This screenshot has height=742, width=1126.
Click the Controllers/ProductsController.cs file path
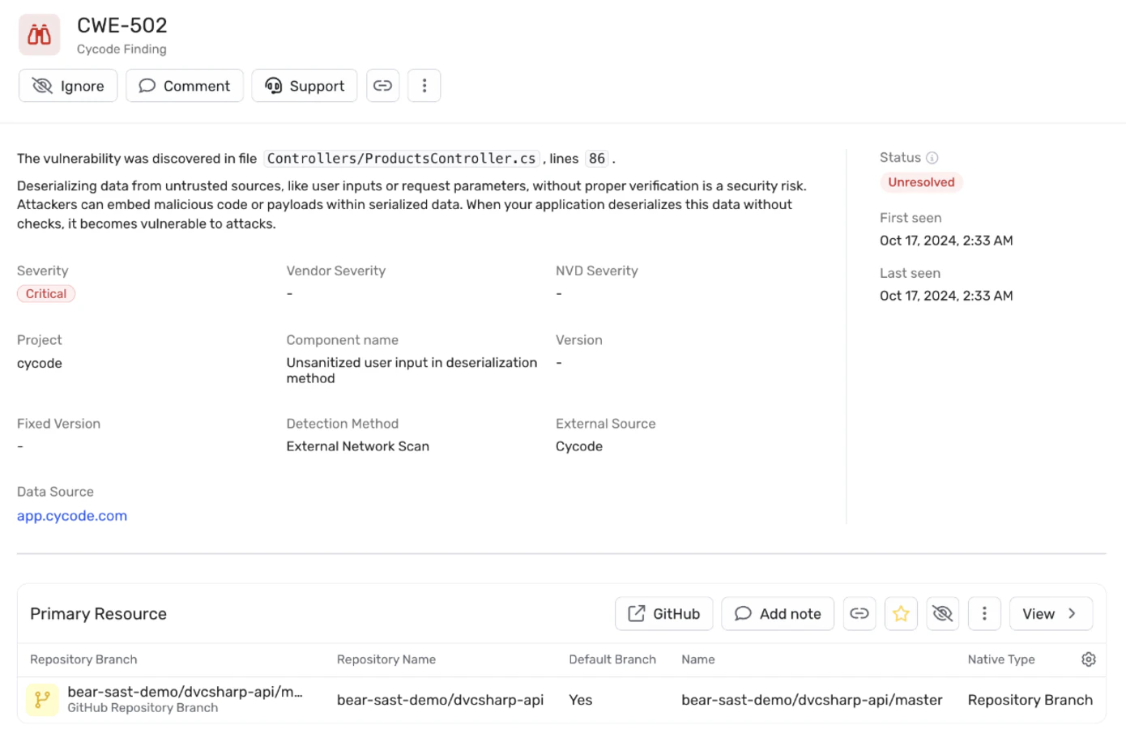click(x=402, y=159)
